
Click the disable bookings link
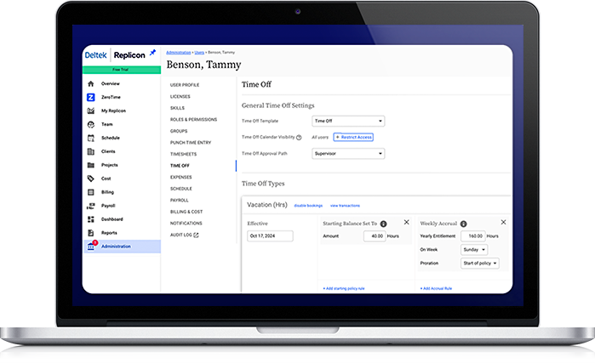pos(308,206)
